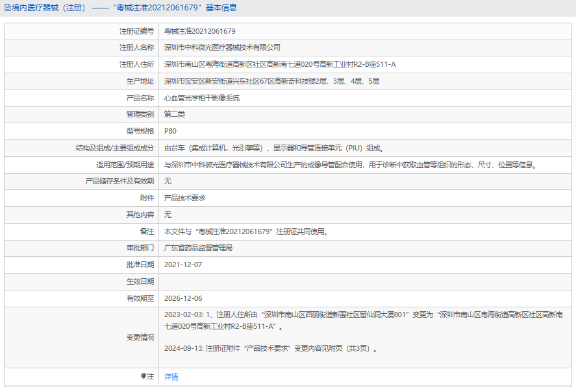Click the 其他内容 label

(x=140, y=215)
